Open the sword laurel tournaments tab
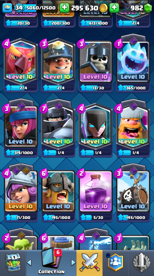154x276 pixels. 141,262
